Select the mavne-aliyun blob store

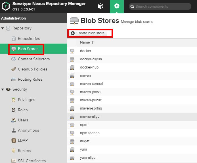tap(132, 117)
